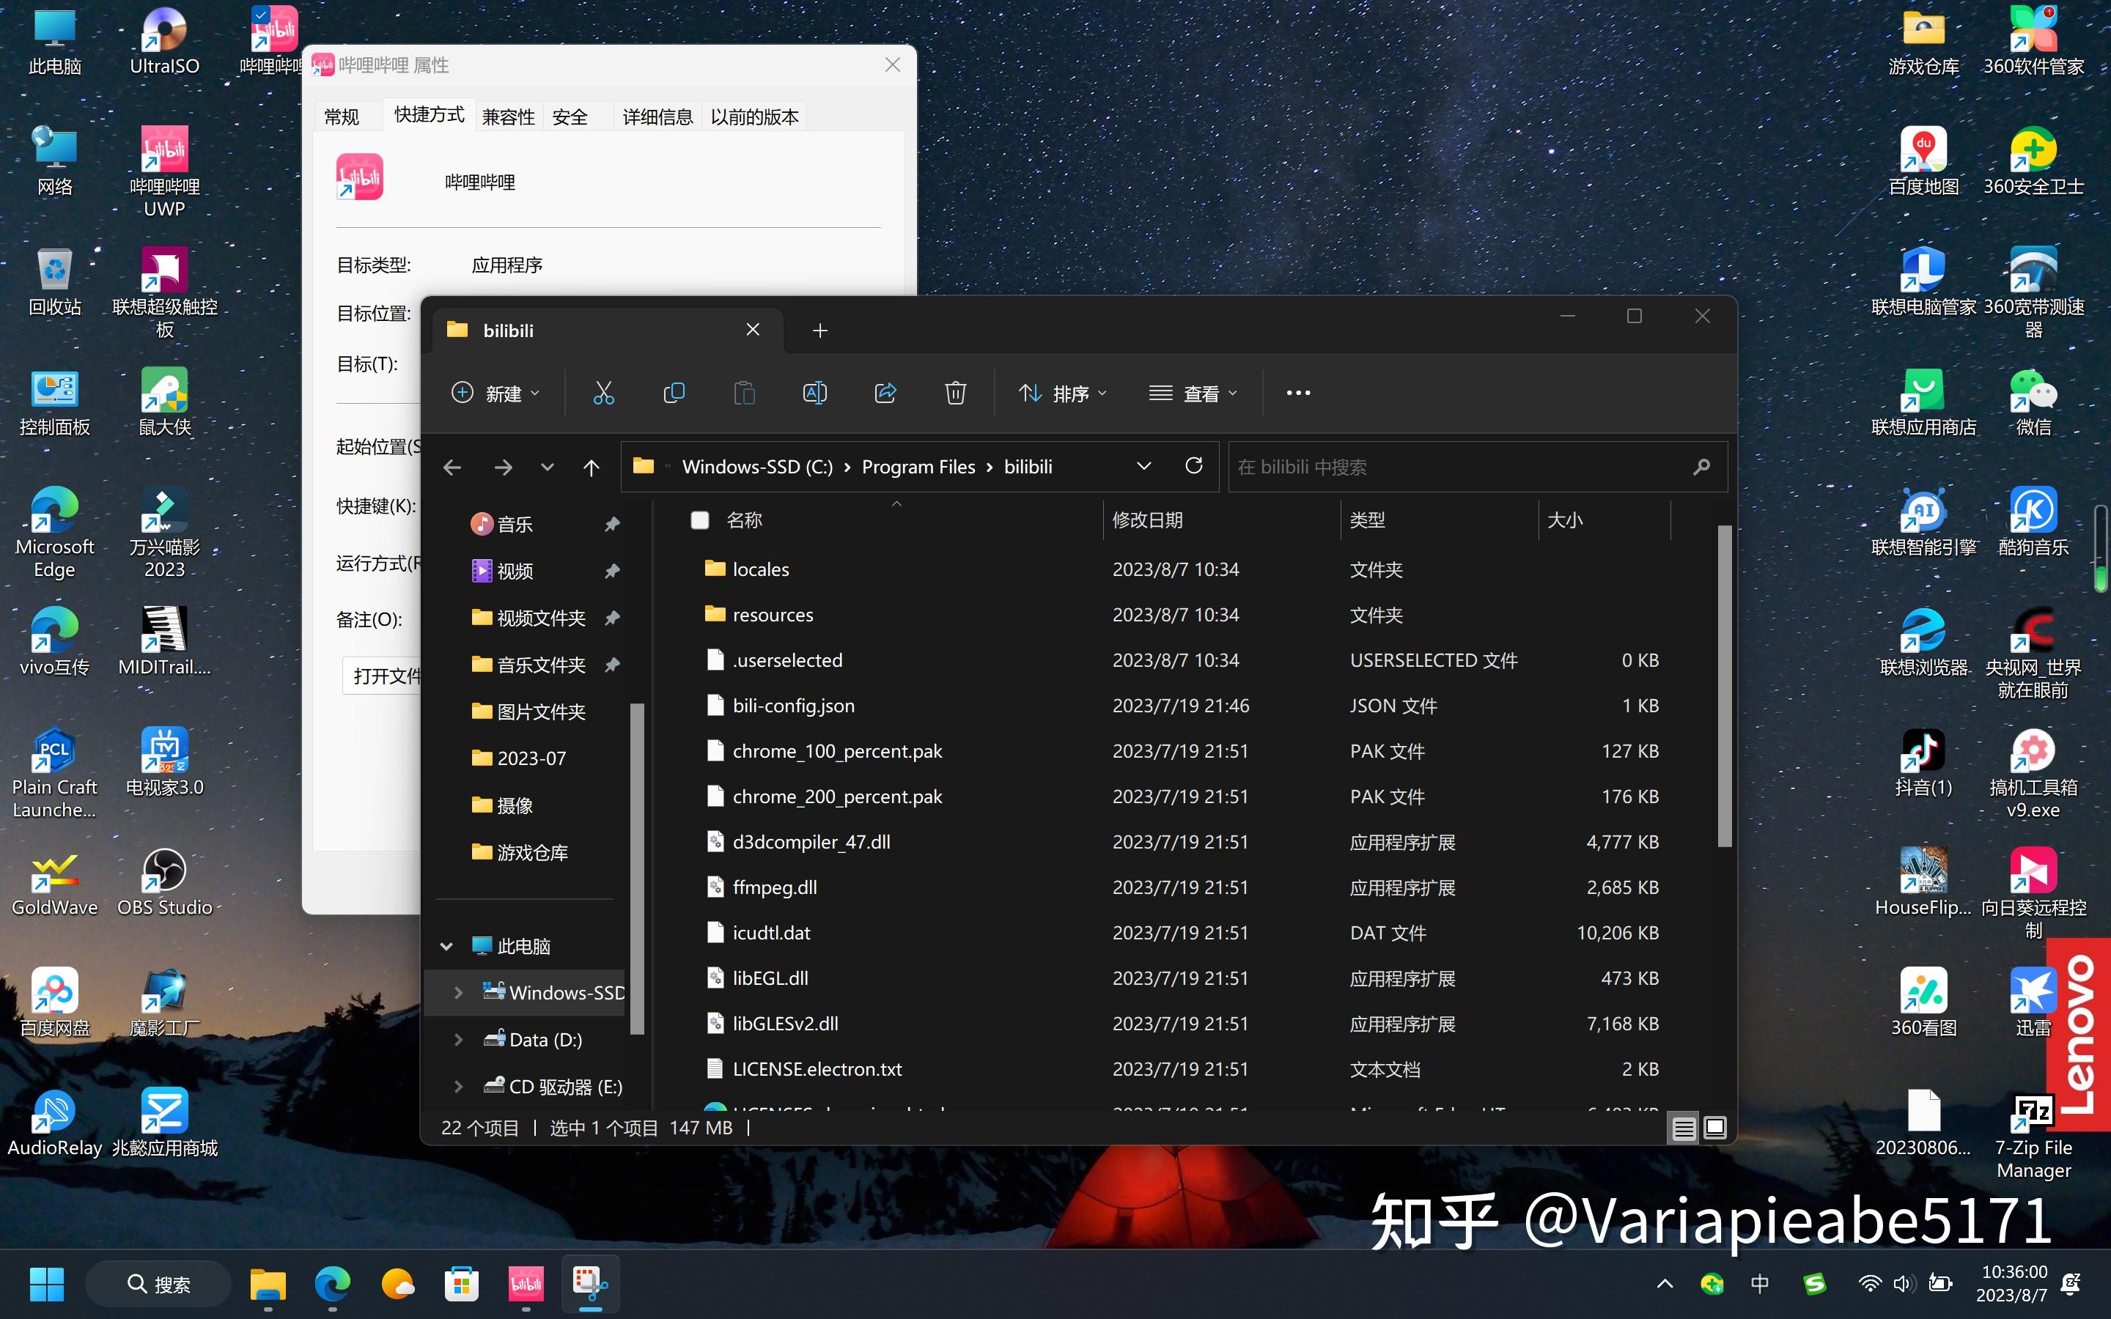Sort by 修改日期 column header
The image size is (2111, 1319).
coord(1221,520)
